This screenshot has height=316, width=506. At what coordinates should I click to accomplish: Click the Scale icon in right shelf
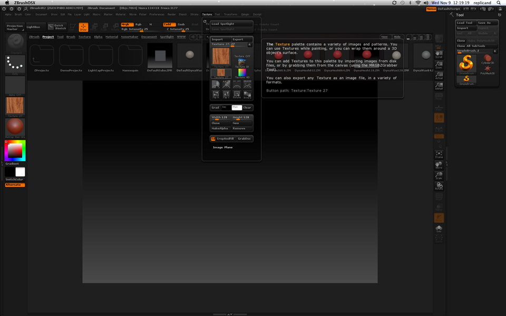[x=439, y=176]
